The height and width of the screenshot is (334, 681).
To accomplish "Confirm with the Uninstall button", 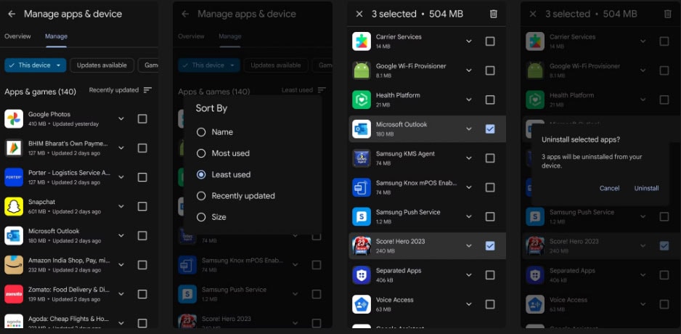I will pyautogui.click(x=646, y=188).
